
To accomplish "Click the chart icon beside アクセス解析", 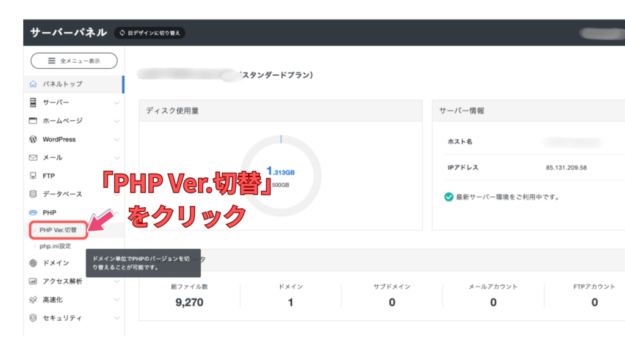I will coord(34,282).
